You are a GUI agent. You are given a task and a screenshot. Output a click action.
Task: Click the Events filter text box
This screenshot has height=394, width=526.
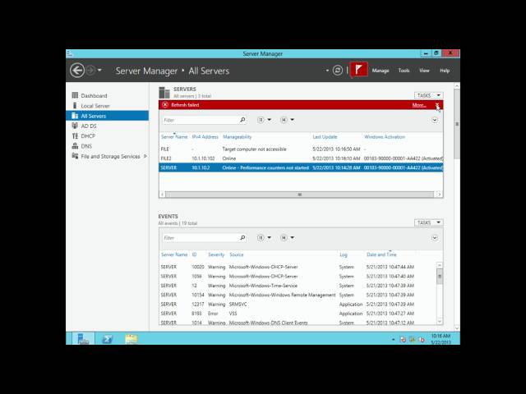(201, 238)
